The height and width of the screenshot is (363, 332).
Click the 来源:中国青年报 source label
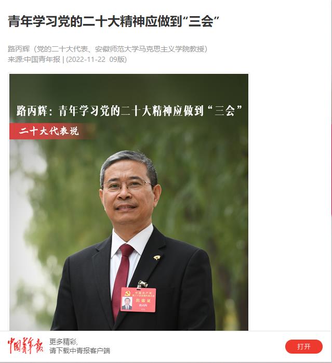34,59
